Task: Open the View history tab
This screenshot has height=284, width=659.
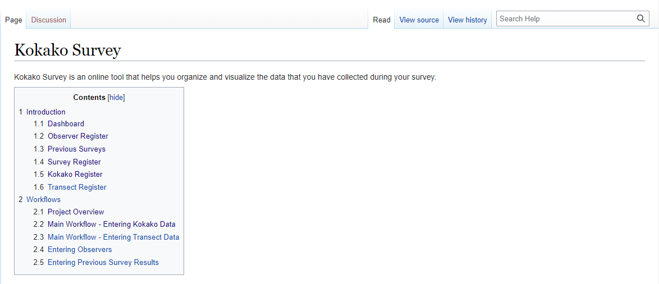Action: [468, 20]
